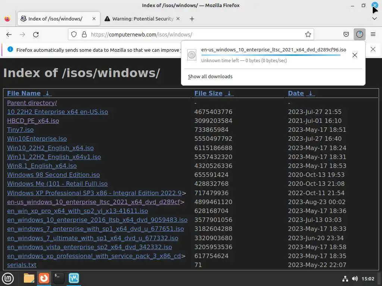Sort by File Size column header
Screen dimensions: 382x286
coord(208,93)
